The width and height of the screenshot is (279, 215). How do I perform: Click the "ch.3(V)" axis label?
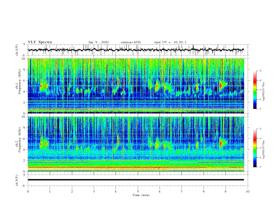(x=17, y=180)
